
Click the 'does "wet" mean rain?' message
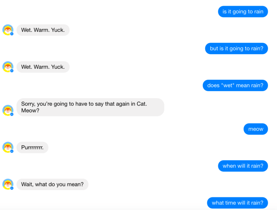235,85
